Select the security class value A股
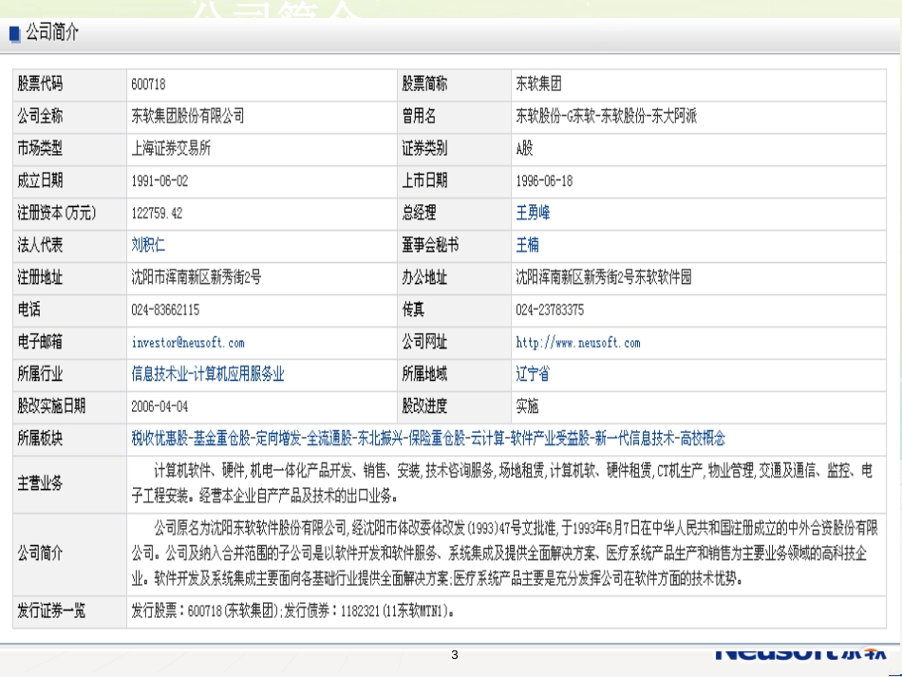This screenshot has width=902, height=677. tap(524, 148)
